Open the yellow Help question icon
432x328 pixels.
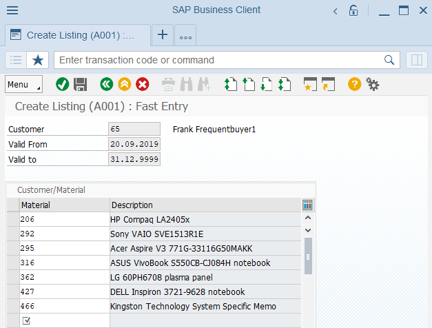tap(354, 84)
